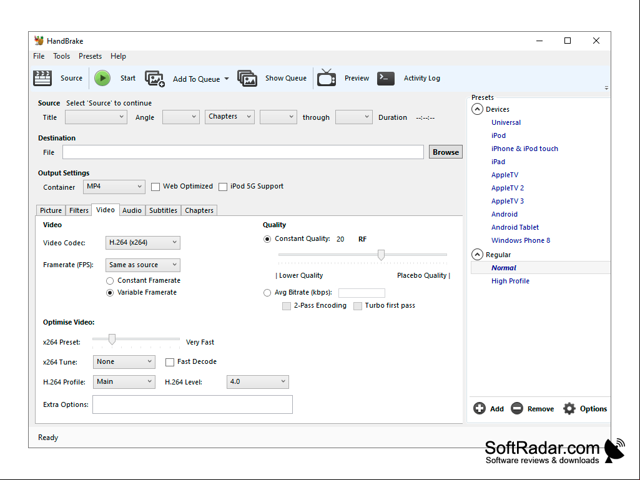This screenshot has width=640, height=480.
Task: Select the Universal preset
Action: tap(506, 122)
